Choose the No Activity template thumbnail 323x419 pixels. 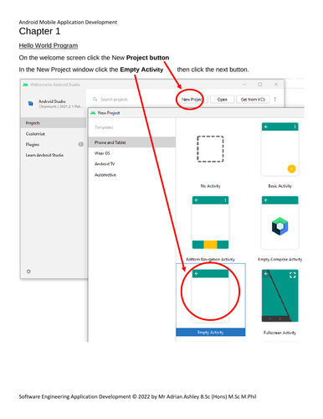(210, 149)
